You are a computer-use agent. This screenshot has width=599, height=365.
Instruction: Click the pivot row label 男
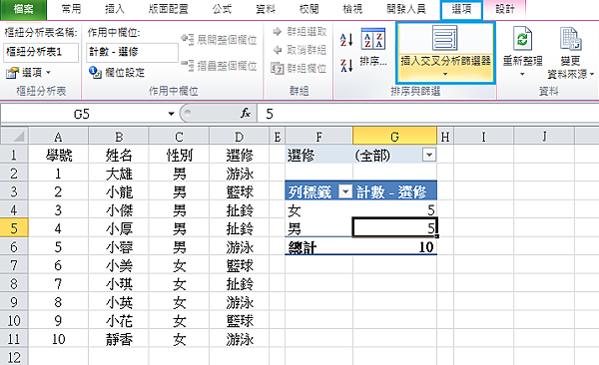pyautogui.click(x=318, y=228)
